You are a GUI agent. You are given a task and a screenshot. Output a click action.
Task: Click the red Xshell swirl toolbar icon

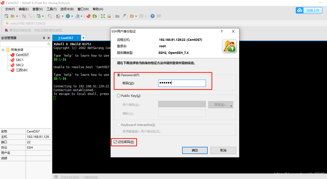(x=89, y=16)
